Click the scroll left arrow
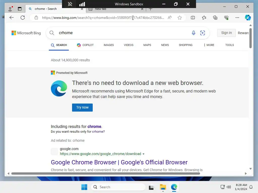Viewport: 258px width, 193px height. (x=8, y=173)
